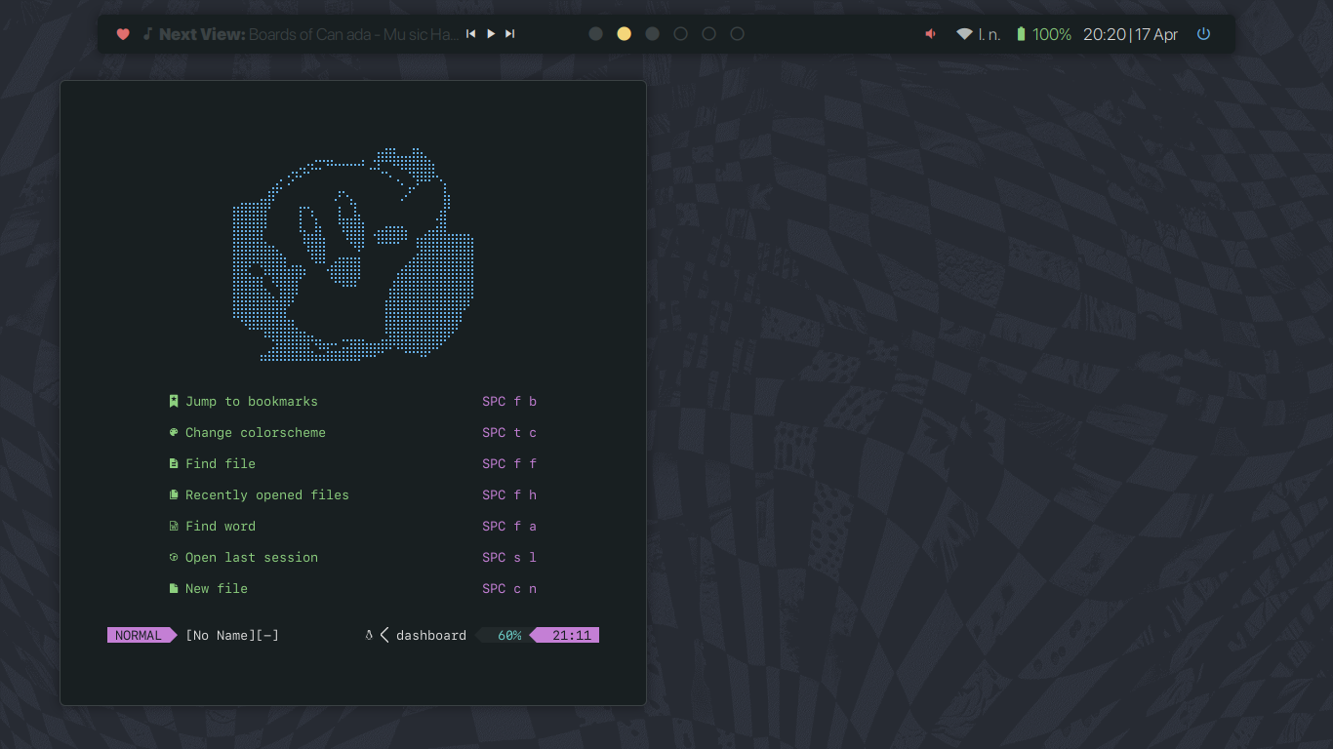The width and height of the screenshot is (1333, 749).
Task: Click the SPC f f shortcut text
Action: click(509, 463)
